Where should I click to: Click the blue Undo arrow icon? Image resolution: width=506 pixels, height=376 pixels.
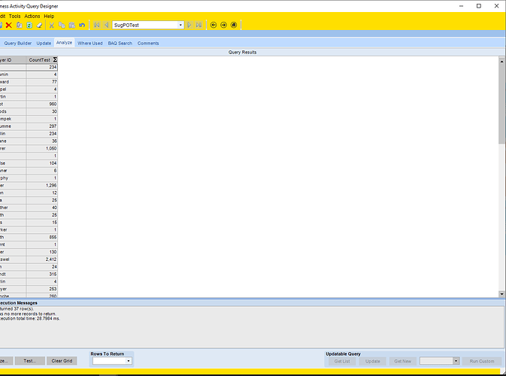pyautogui.click(x=82, y=25)
